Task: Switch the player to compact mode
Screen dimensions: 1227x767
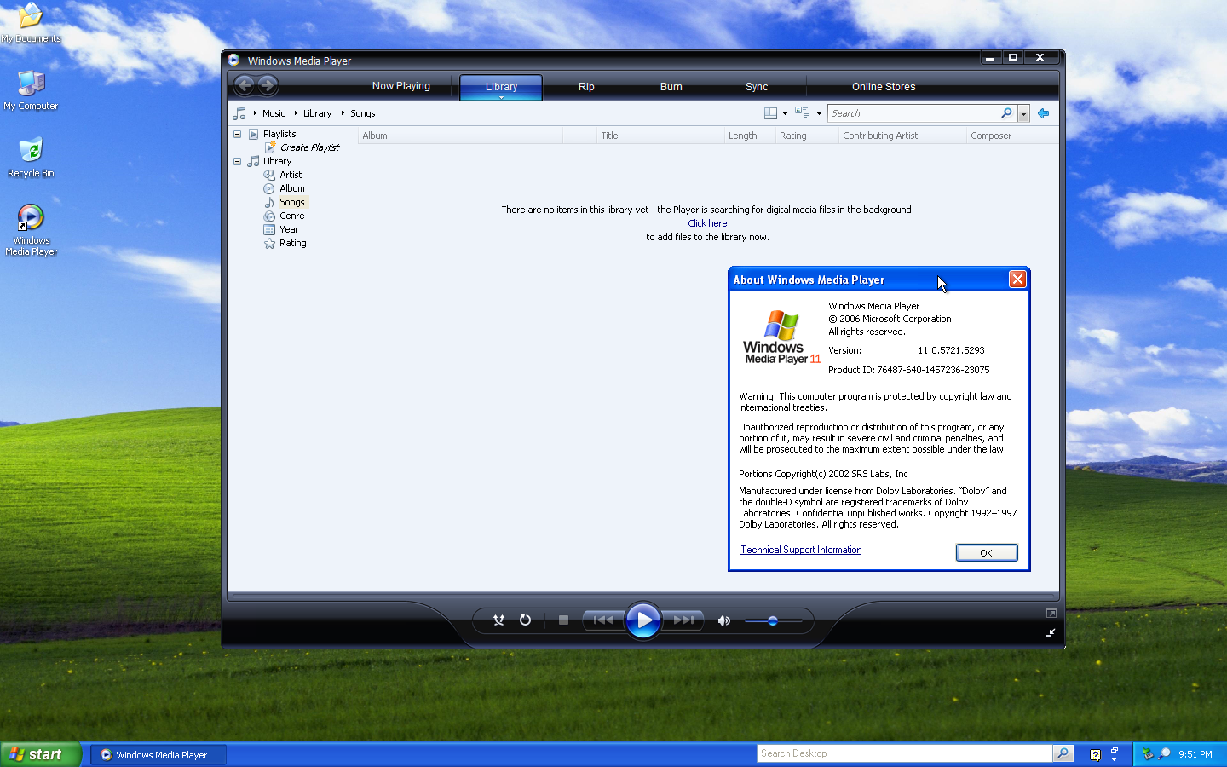Action: tap(1051, 632)
